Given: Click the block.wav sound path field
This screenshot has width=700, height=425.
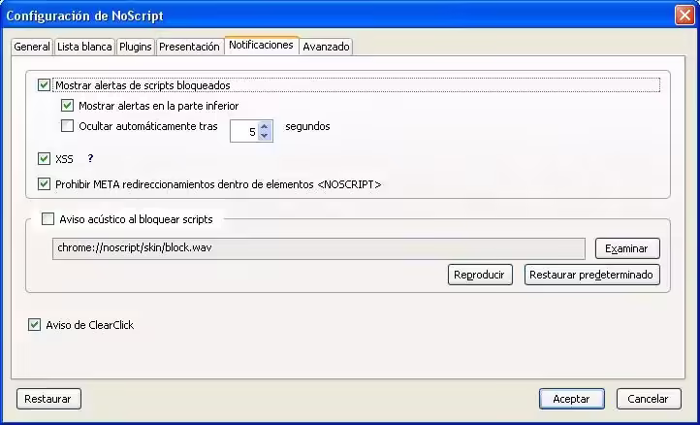Looking at the screenshot, I should [x=319, y=248].
